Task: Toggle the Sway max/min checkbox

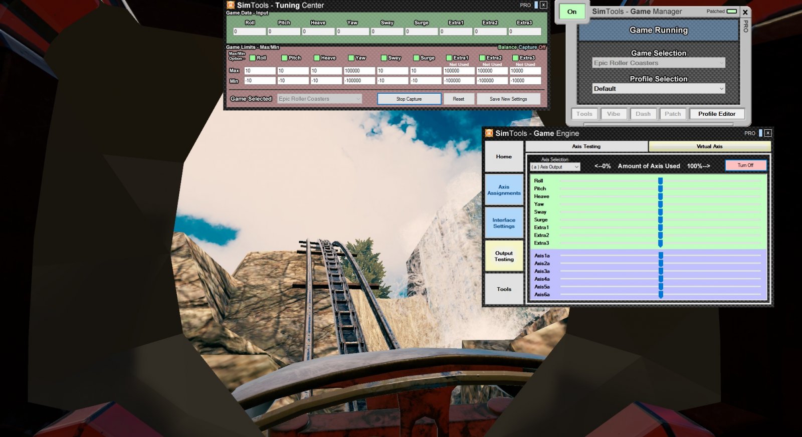Action: point(384,58)
